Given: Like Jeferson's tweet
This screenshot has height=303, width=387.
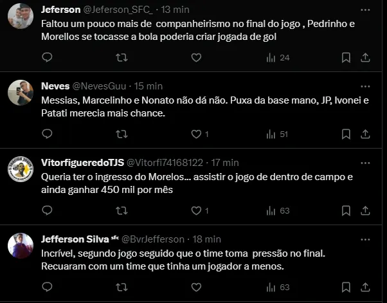Looking at the screenshot, I should click(196, 58).
